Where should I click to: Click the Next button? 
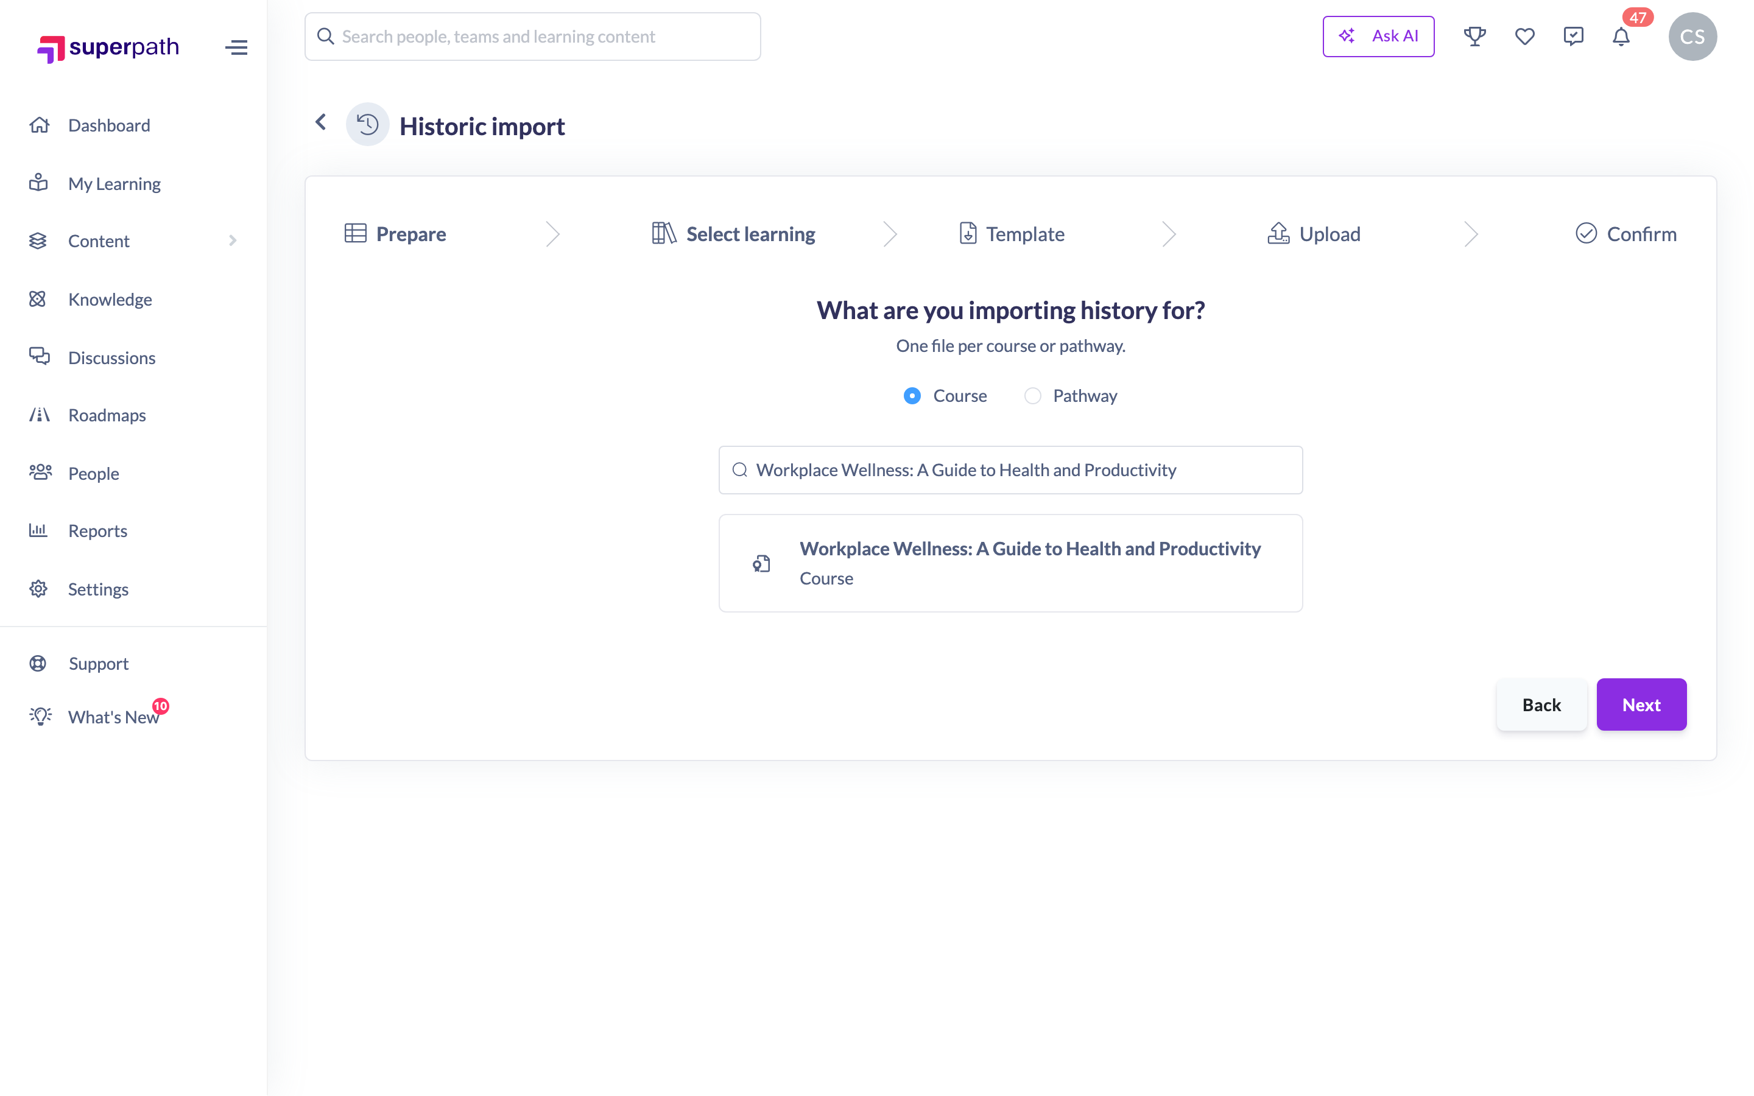coord(1641,704)
